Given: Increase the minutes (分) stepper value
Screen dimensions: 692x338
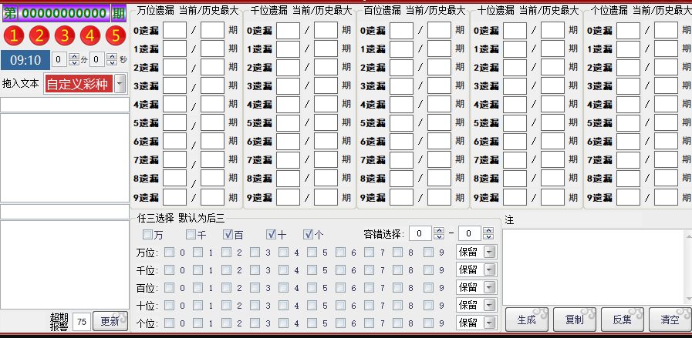Looking at the screenshot, I should tap(74, 56).
